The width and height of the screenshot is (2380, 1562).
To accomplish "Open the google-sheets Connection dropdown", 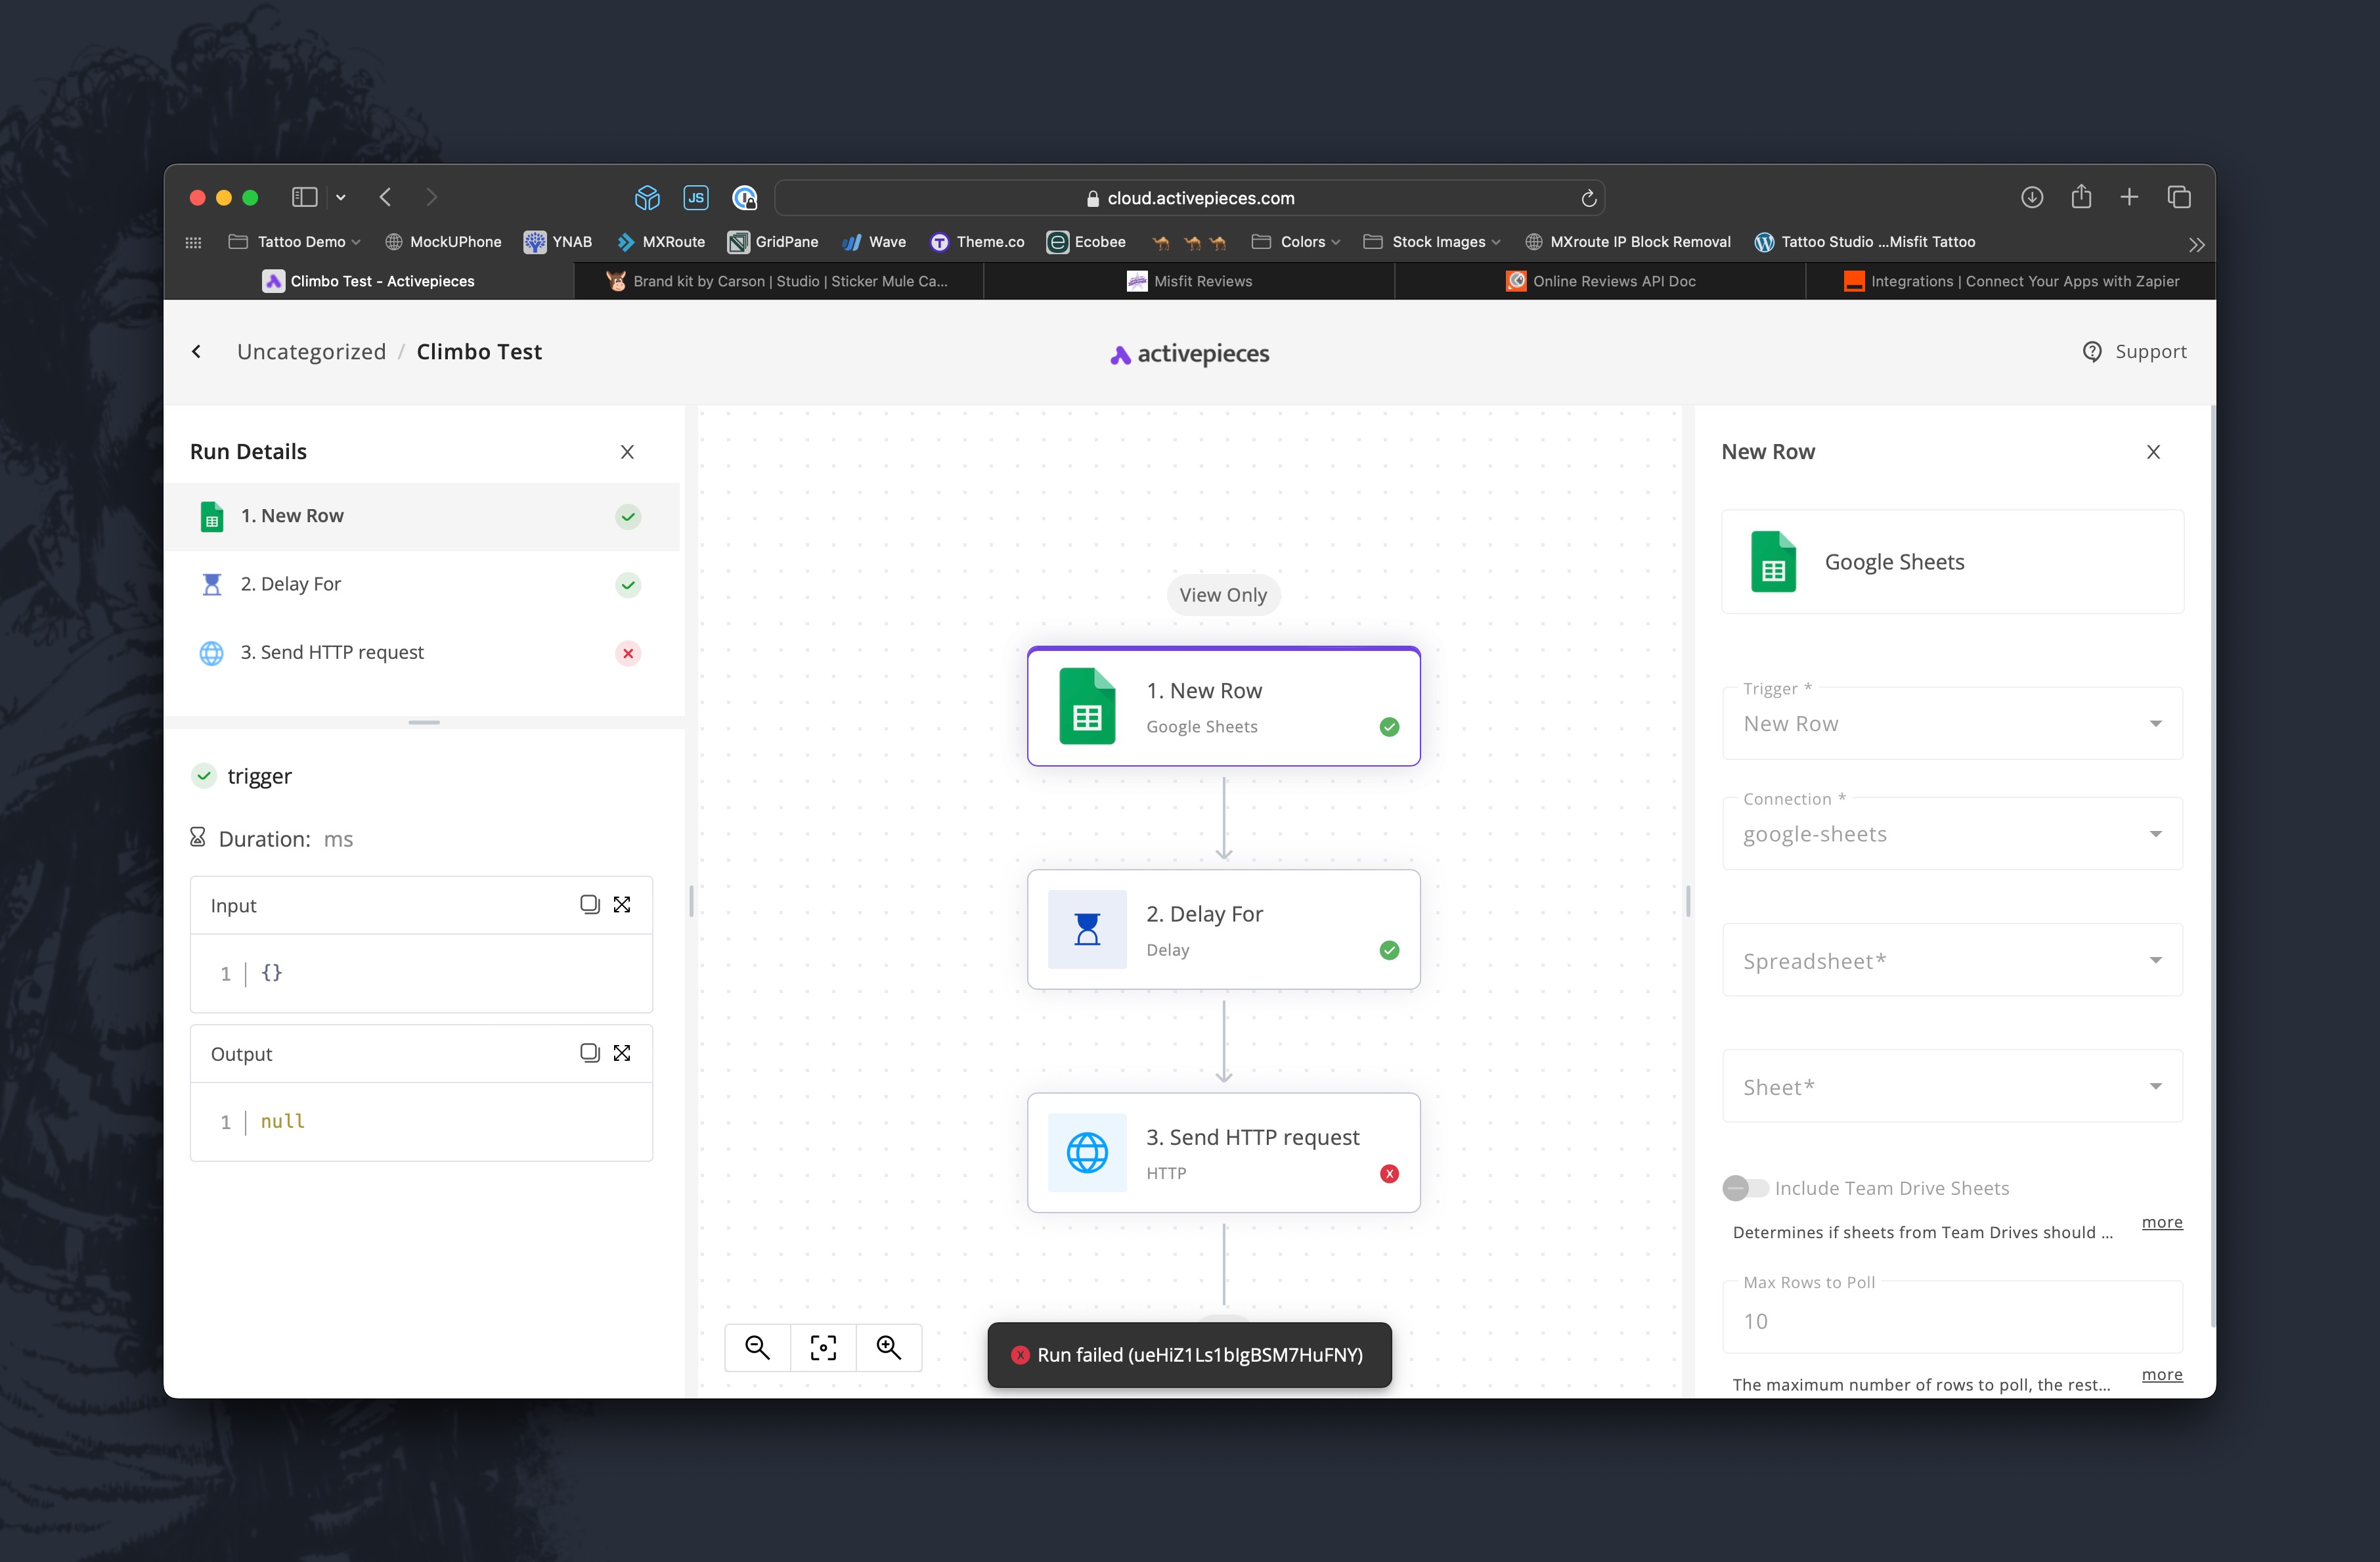I will (1951, 834).
